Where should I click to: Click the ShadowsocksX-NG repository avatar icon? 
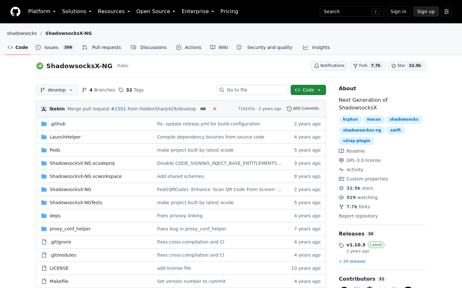[40, 66]
